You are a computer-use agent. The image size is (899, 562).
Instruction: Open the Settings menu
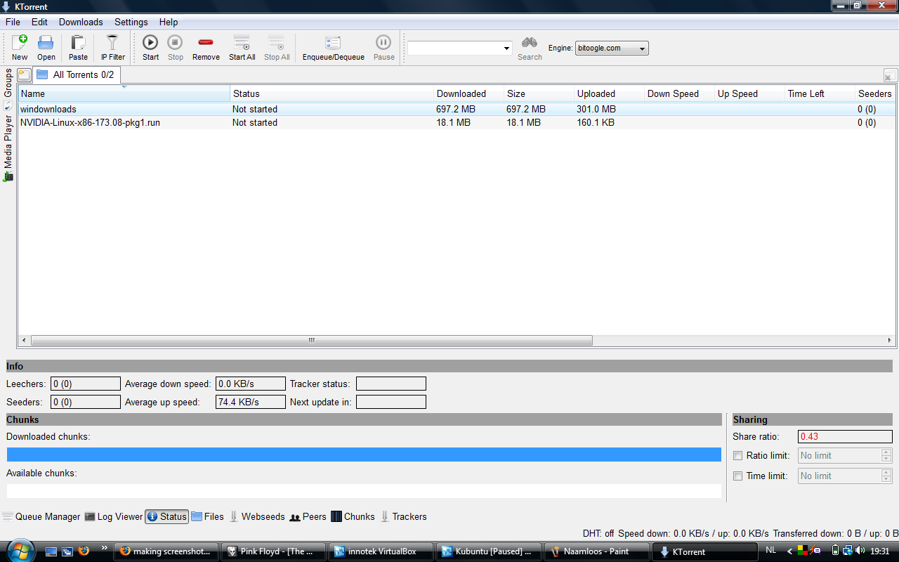tap(131, 22)
